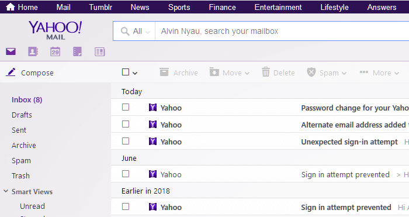Click the 'Earlier in 2018' group header
The image size is (409, 217).
click(x=145, y=191)
